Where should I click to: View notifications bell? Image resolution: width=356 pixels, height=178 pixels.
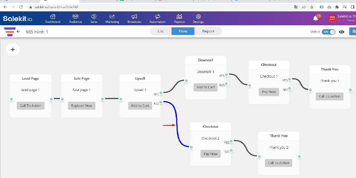[315, 18]
